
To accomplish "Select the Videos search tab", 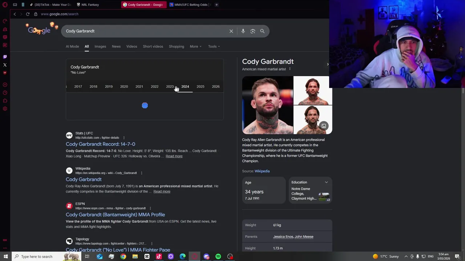I will click(132, 46).
